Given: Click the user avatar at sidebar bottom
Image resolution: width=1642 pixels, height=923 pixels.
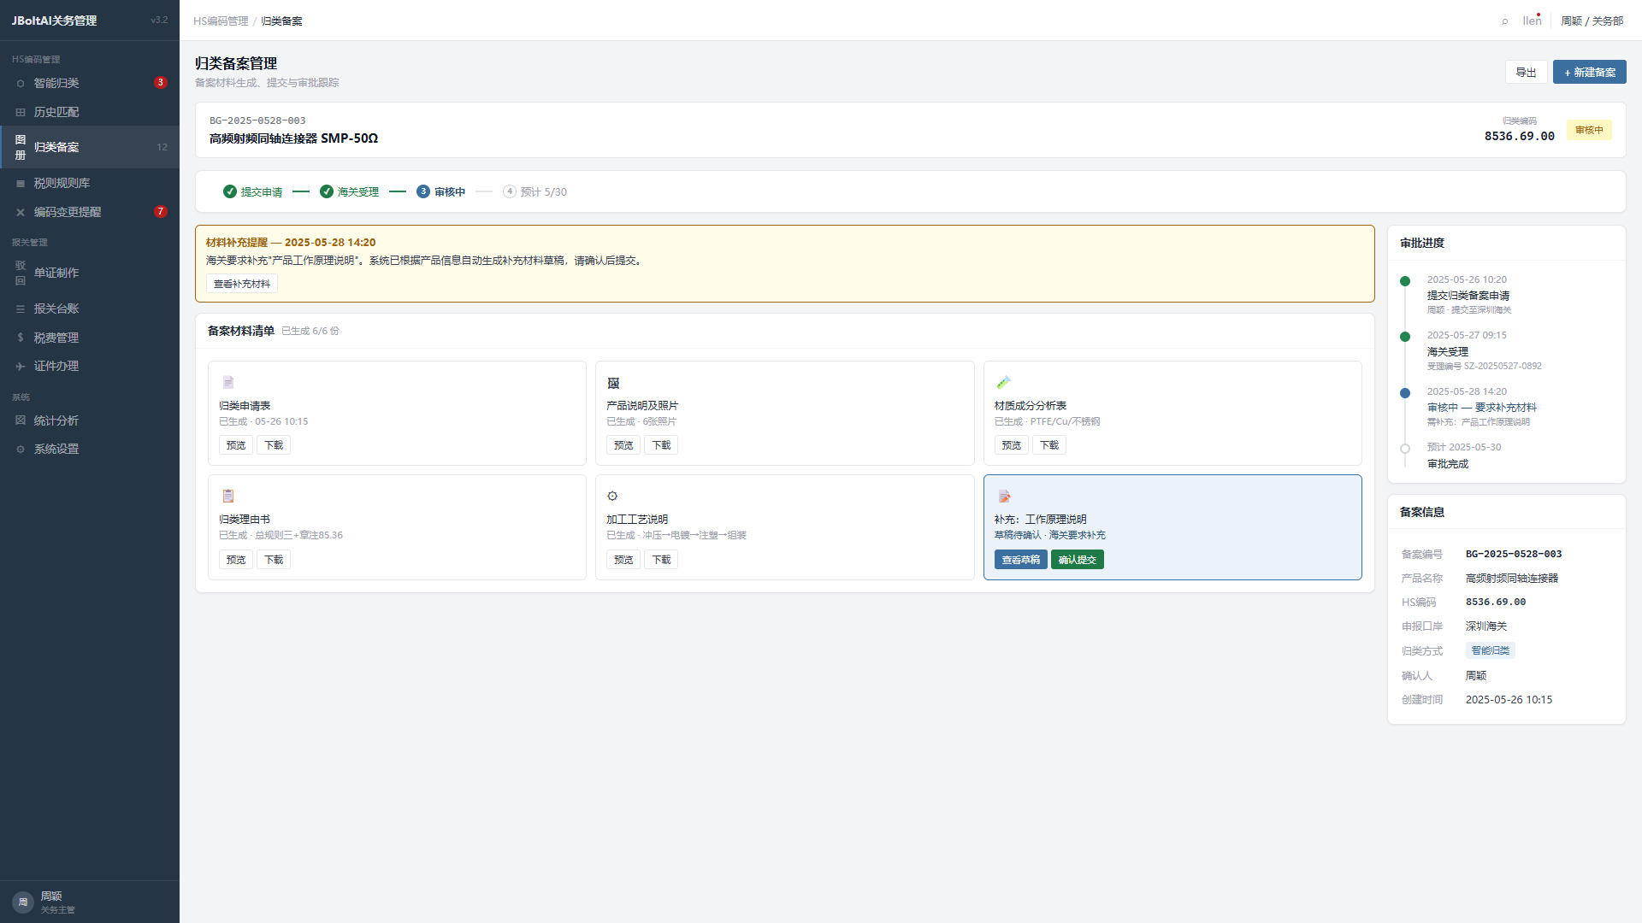Looking at the screenshot, I should point(23,902).
